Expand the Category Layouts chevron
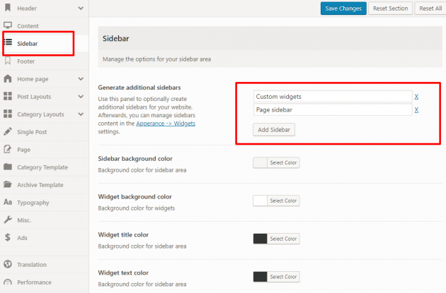This screenshot has width=446, height=293. coord(81,114)
